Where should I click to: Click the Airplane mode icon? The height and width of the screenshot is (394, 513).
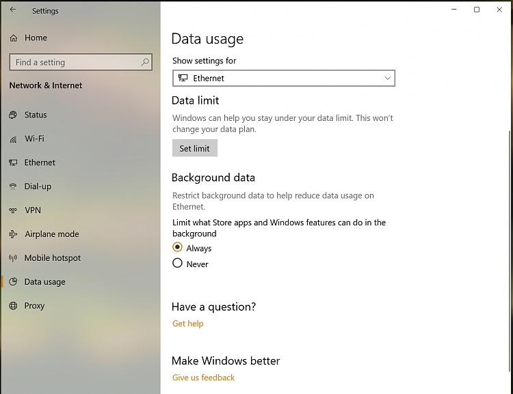pos(13,234)
